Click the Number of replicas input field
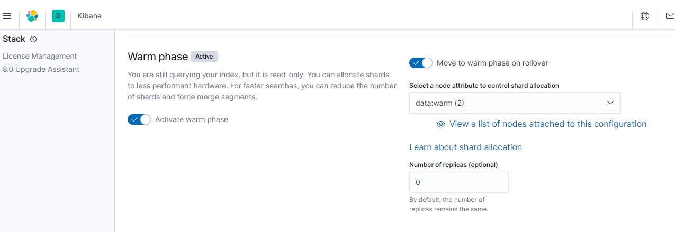 pos(458,182)
